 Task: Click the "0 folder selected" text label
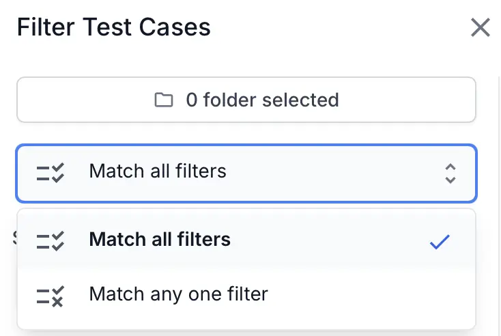pyautogui.click(x=262, y=100)
